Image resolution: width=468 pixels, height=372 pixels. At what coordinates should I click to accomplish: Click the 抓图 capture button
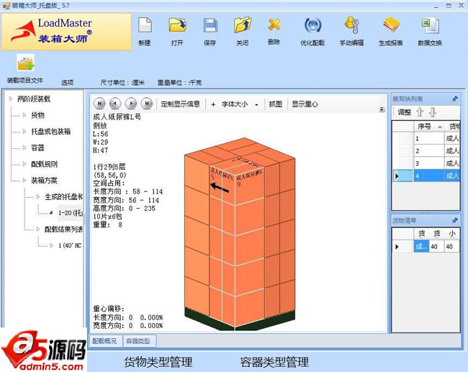click(x=275, y=104)
